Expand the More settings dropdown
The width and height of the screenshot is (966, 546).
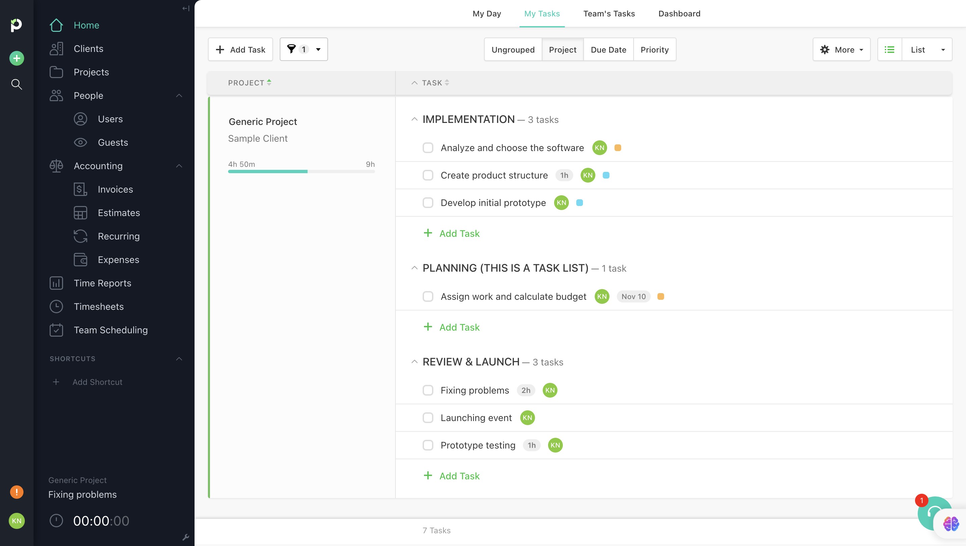(x=841, y=50)
